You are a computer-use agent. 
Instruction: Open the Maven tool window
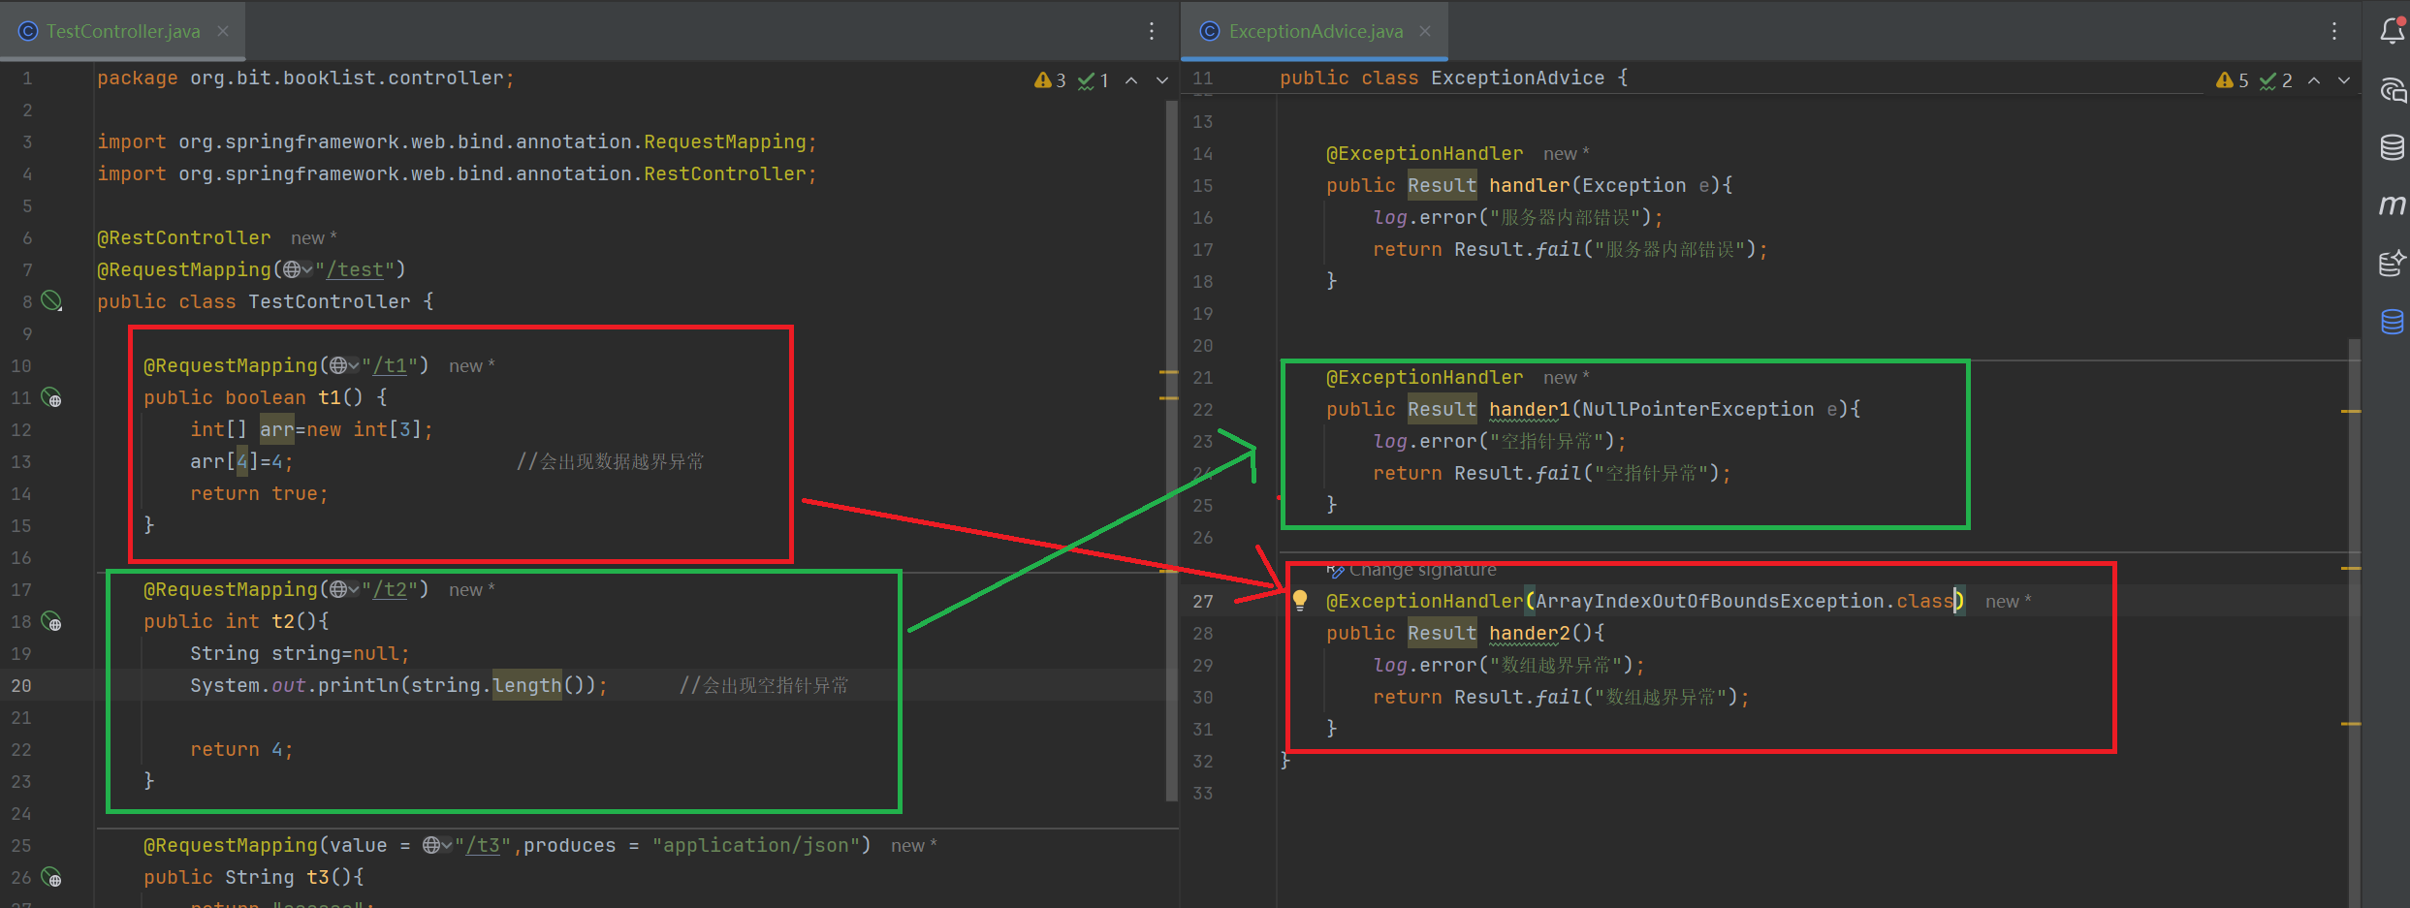2392,204
